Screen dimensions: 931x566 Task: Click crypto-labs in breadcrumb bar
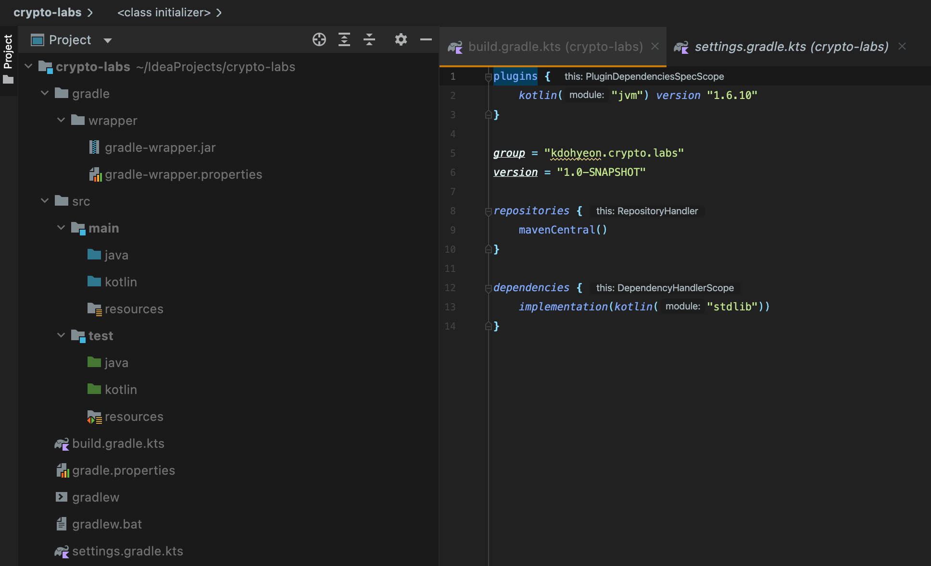point(47,12)
